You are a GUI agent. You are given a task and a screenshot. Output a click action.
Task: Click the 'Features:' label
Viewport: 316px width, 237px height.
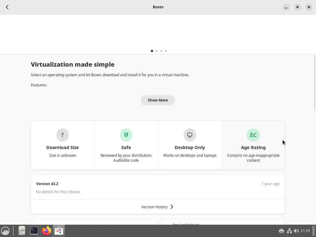pyautogui.click(x=39, y=85)
